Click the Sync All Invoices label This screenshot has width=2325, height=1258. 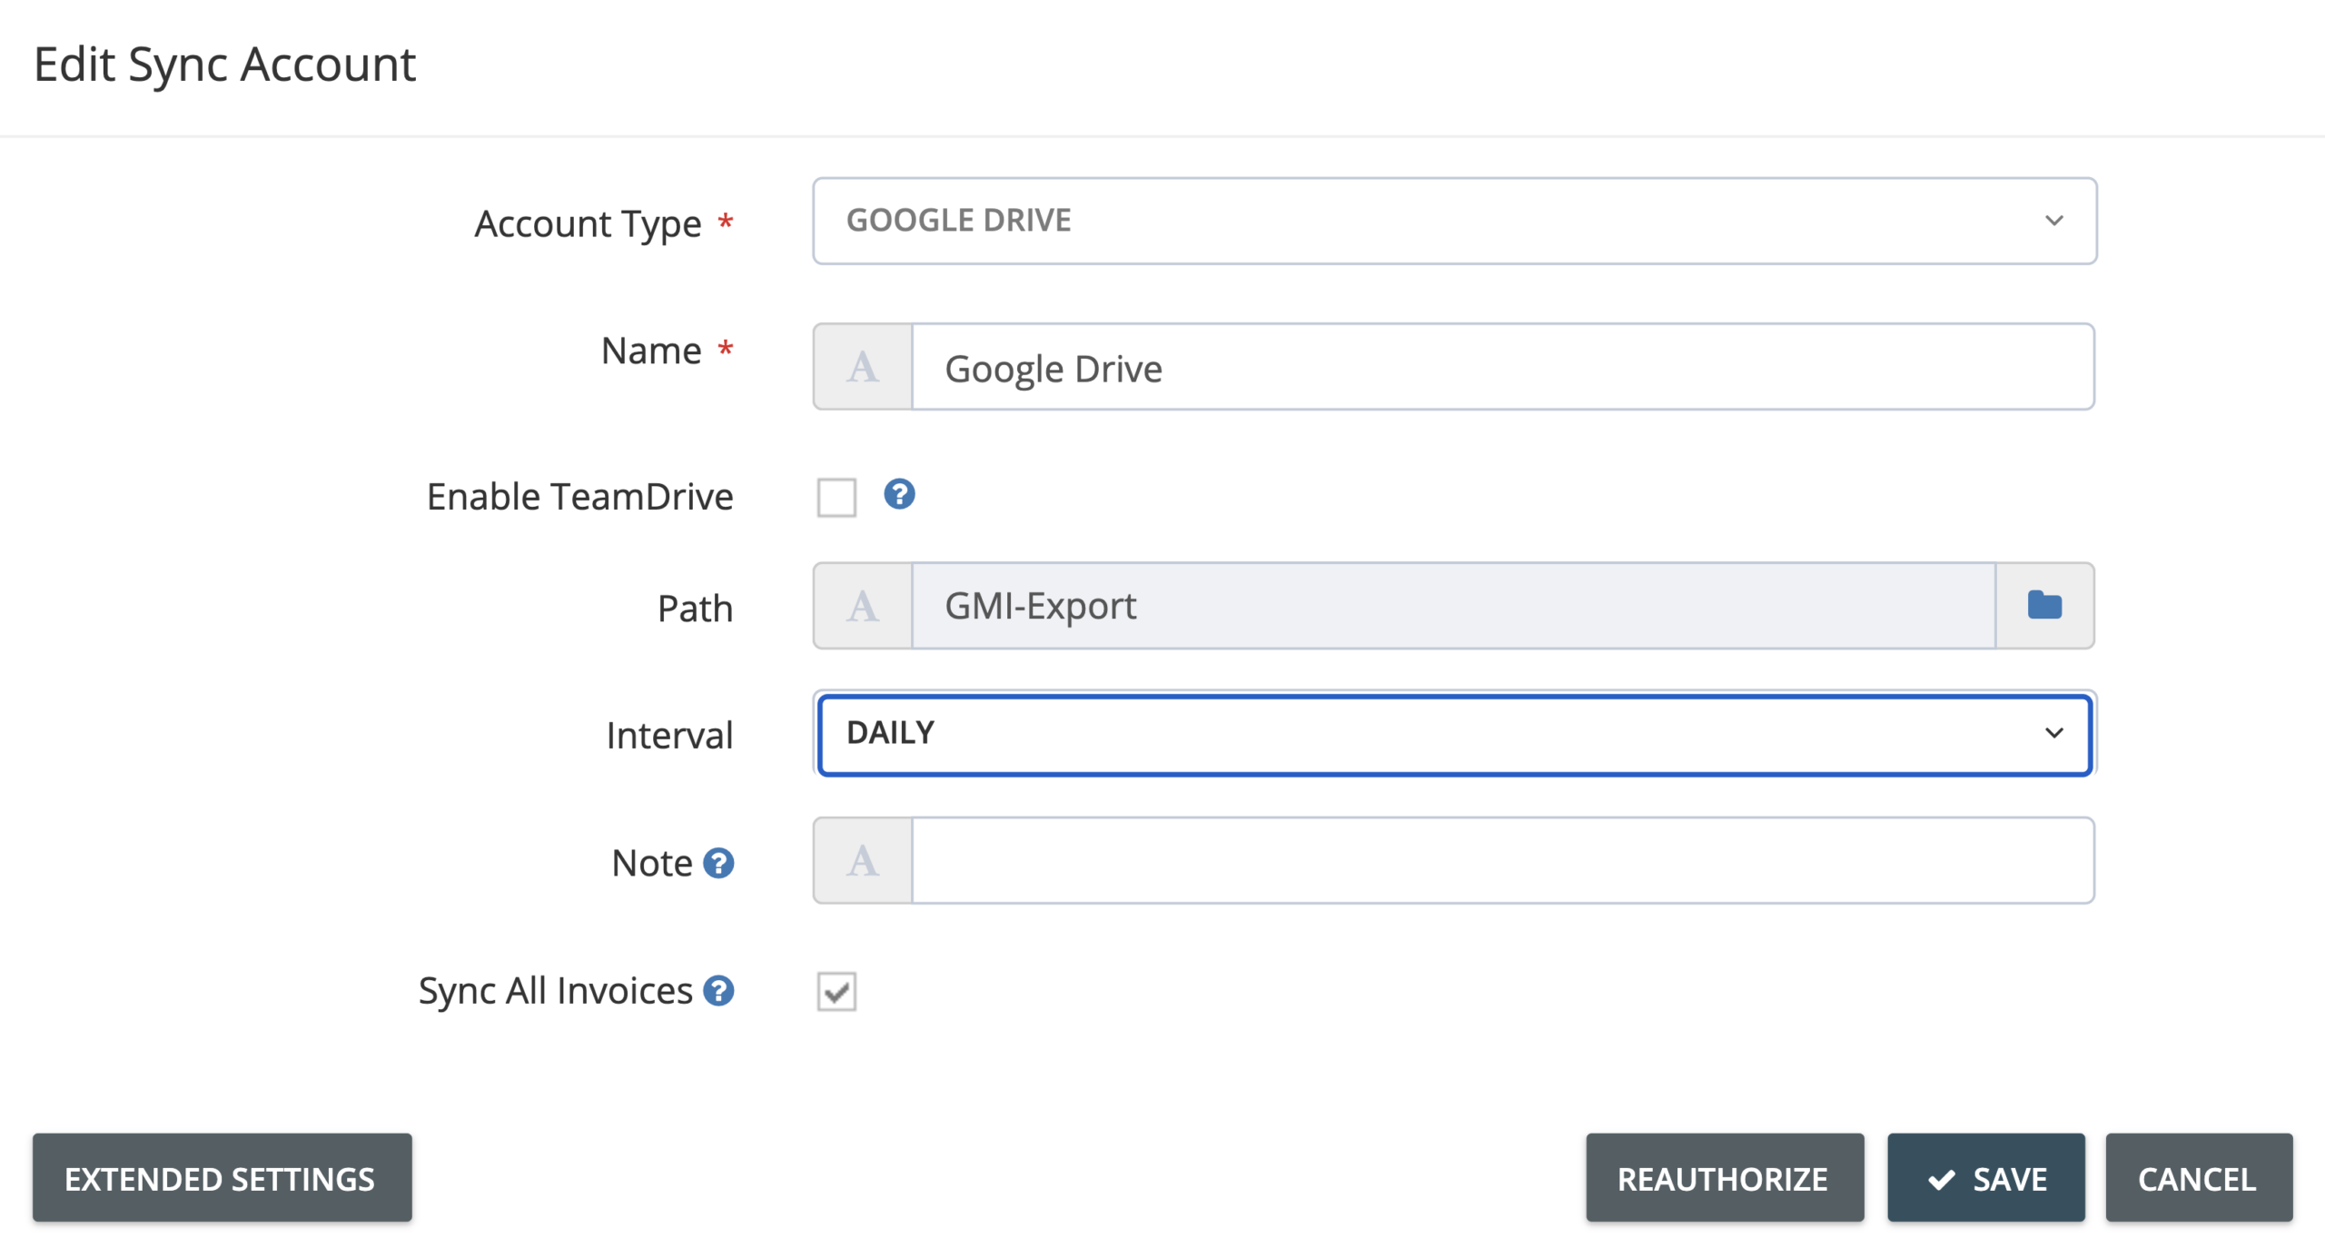click(x=555, y=991)
